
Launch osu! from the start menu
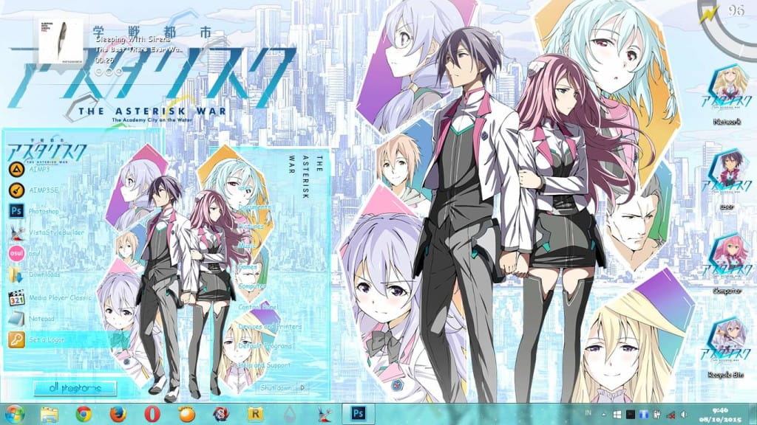pos(35,255)
